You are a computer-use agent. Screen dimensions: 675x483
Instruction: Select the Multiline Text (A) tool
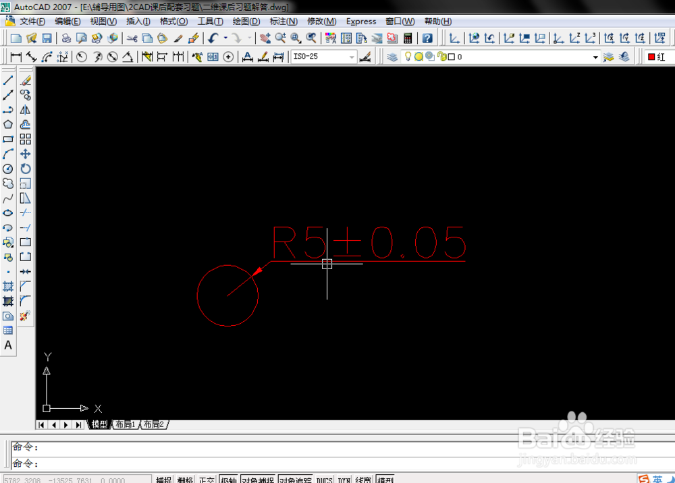coord(7,345)
